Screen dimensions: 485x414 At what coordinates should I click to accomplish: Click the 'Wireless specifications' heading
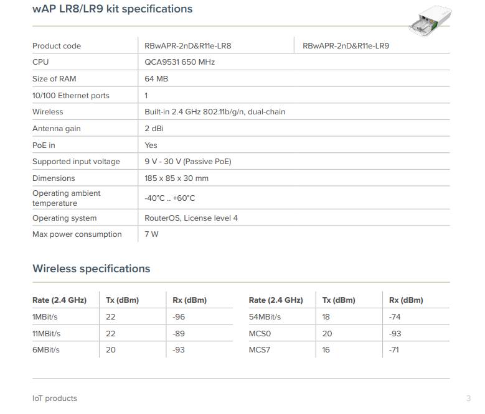(x=91, y=269)
